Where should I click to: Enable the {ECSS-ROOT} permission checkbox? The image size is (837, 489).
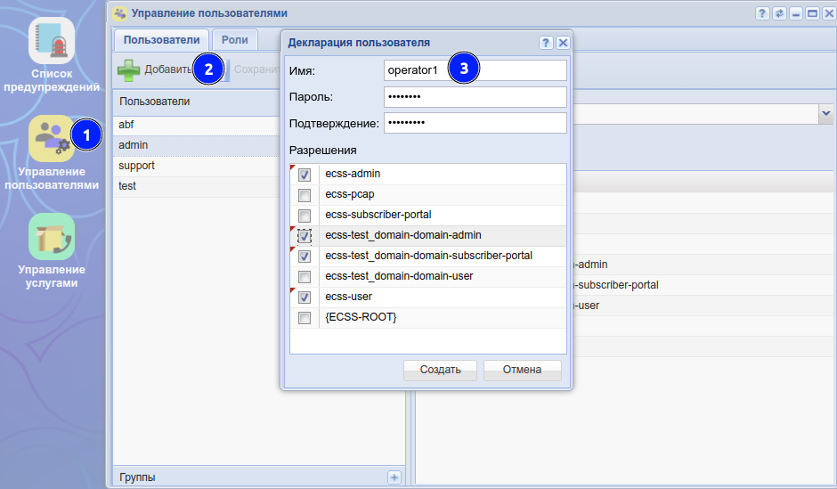coord(305,318)
